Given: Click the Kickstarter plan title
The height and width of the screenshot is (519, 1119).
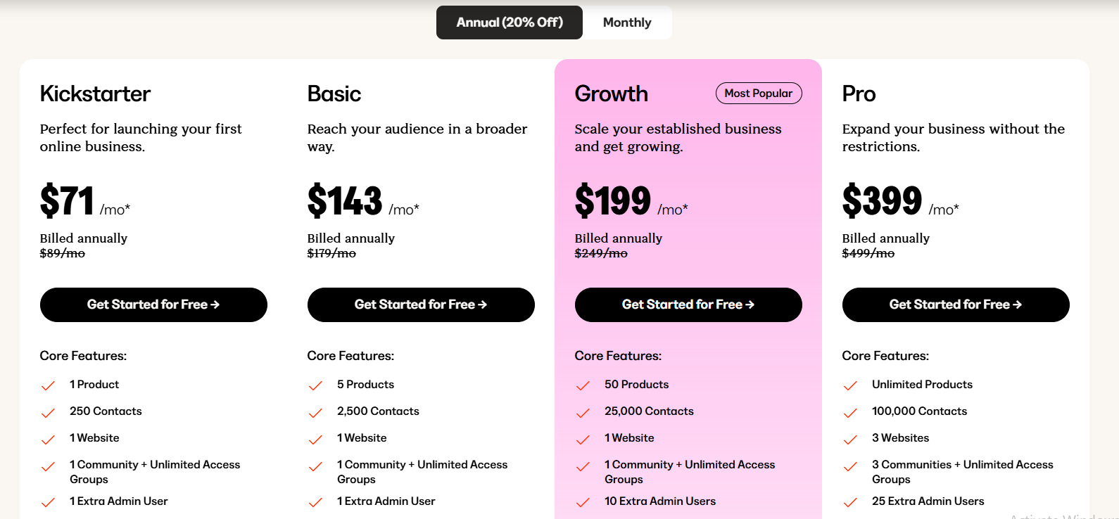Looking at the screenshot, I should coord(95,94).
